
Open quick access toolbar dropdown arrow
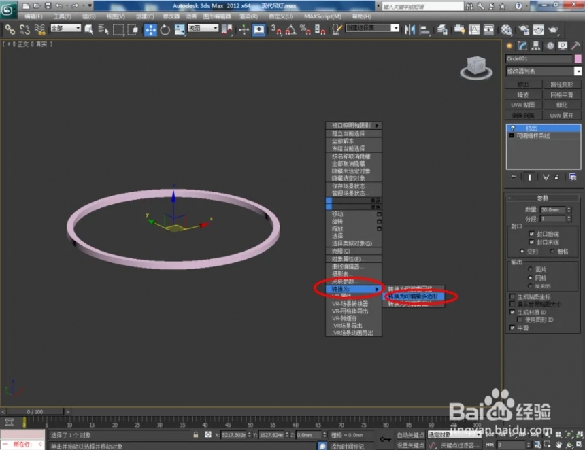90,5
